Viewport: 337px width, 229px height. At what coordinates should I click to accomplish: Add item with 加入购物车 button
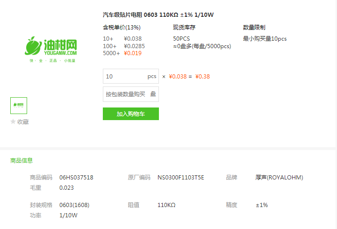coord(131,114)
